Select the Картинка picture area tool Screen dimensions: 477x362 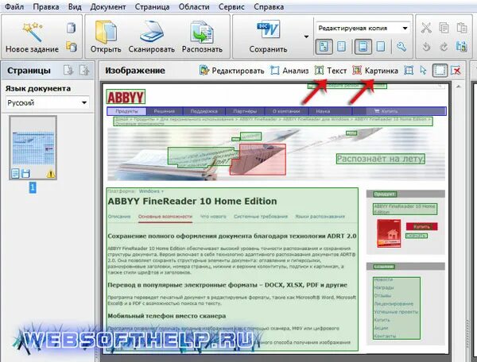tap(375, 71)
